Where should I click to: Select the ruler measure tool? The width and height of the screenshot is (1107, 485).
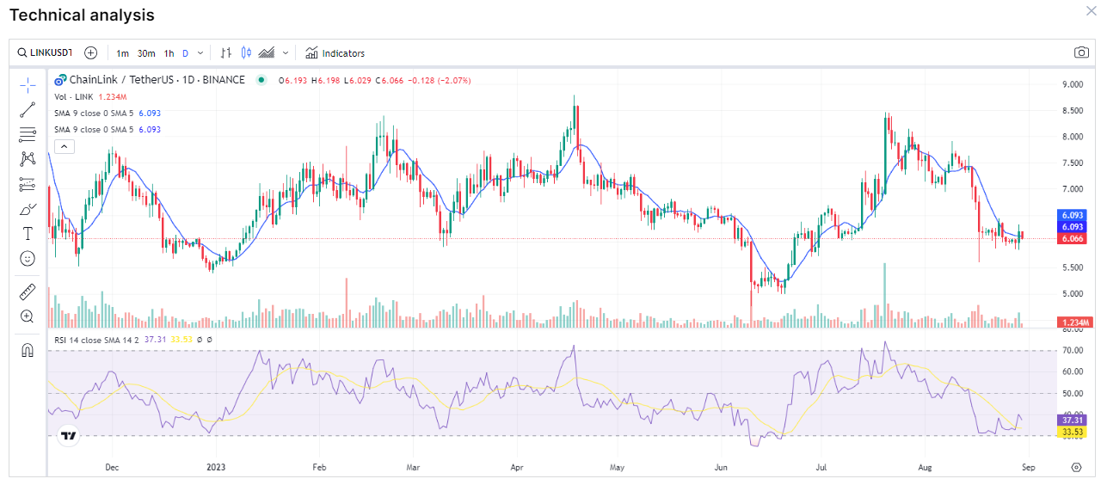(x=28, y=292)
